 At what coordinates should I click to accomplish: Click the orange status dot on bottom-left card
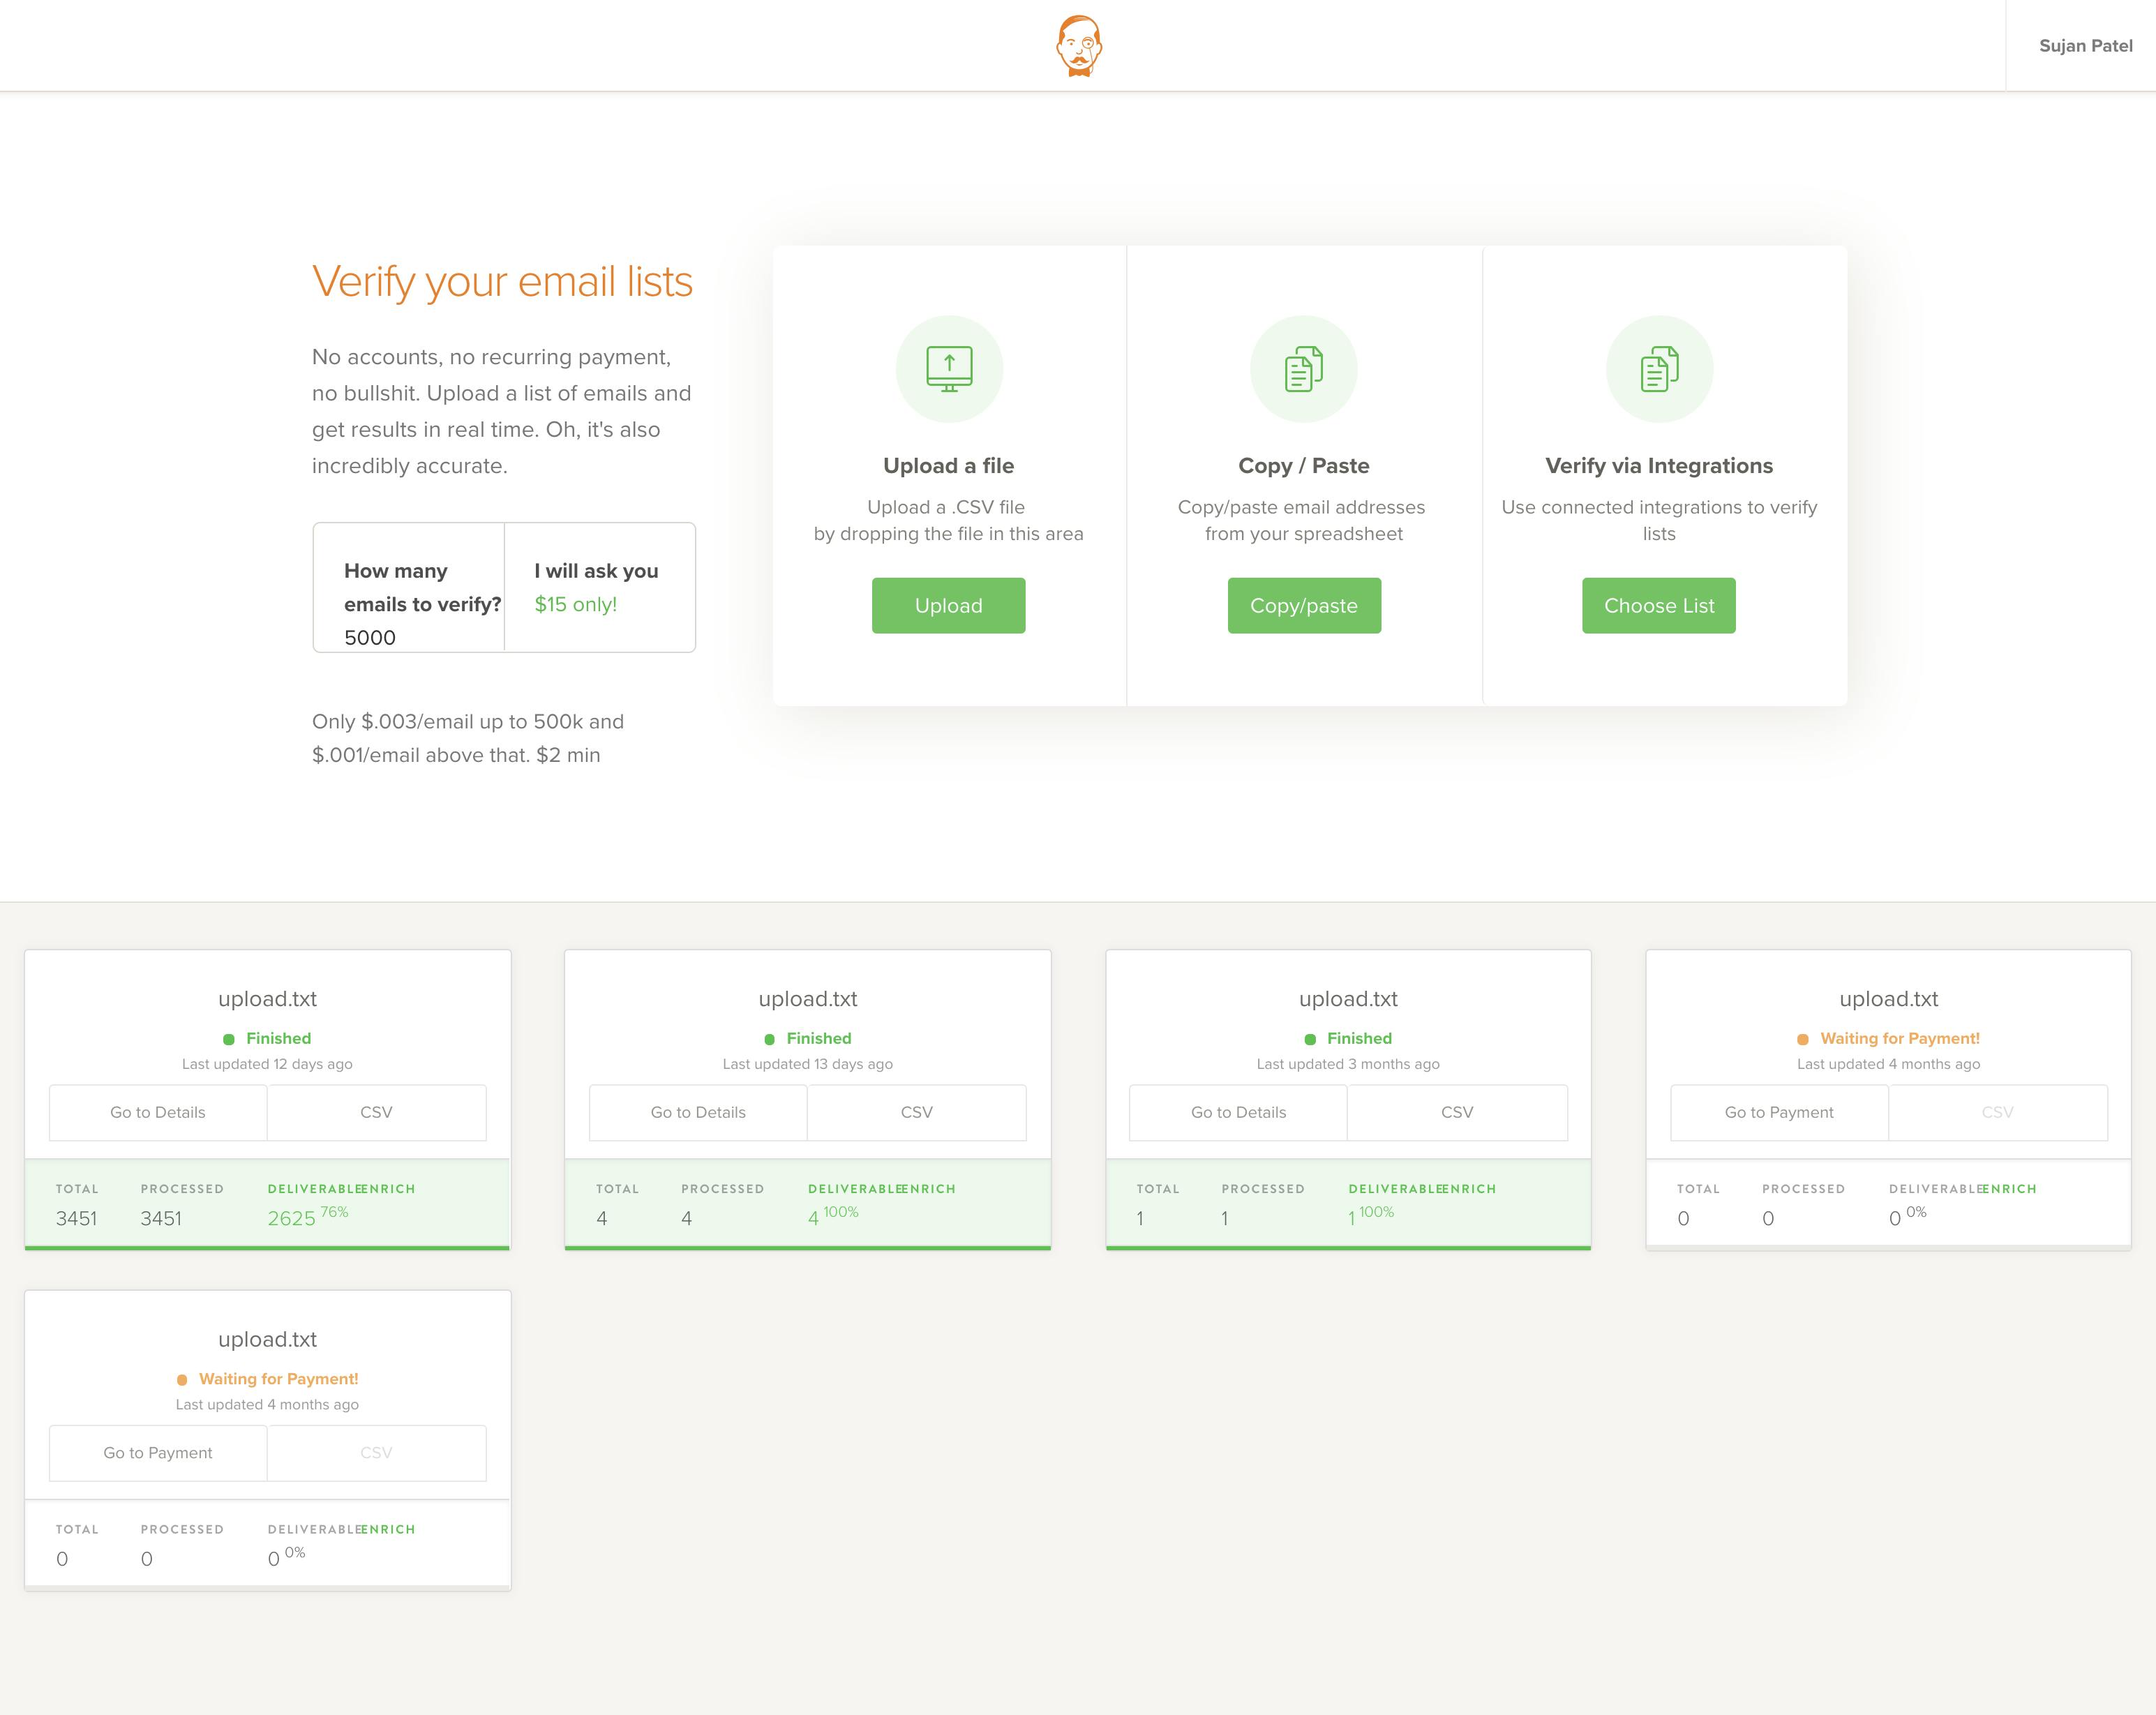tap(182, 1379)
